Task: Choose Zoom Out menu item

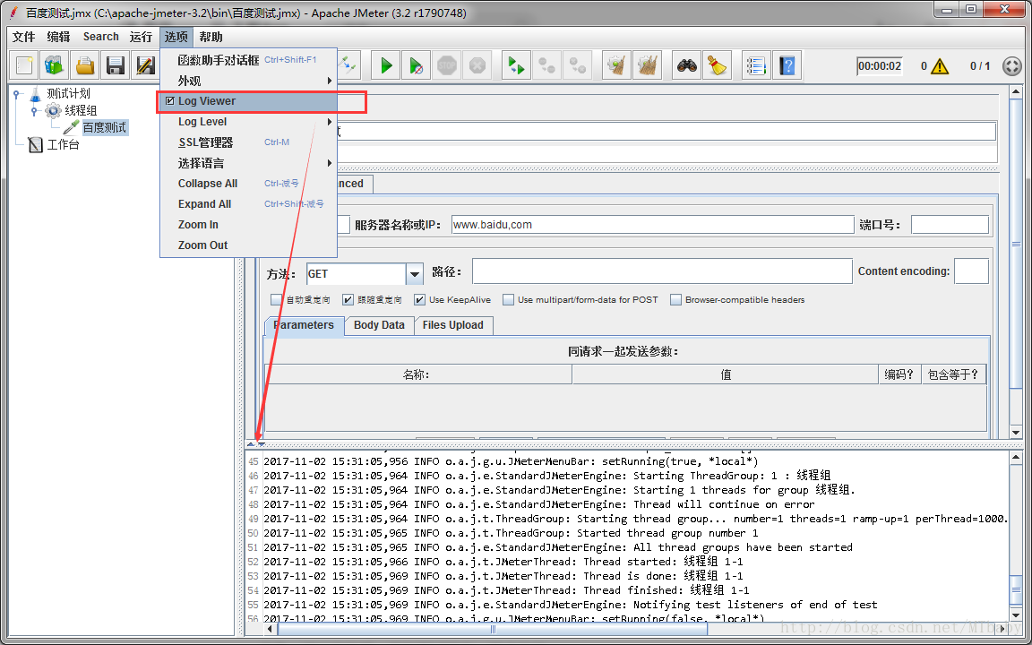Action: (249, 245)
